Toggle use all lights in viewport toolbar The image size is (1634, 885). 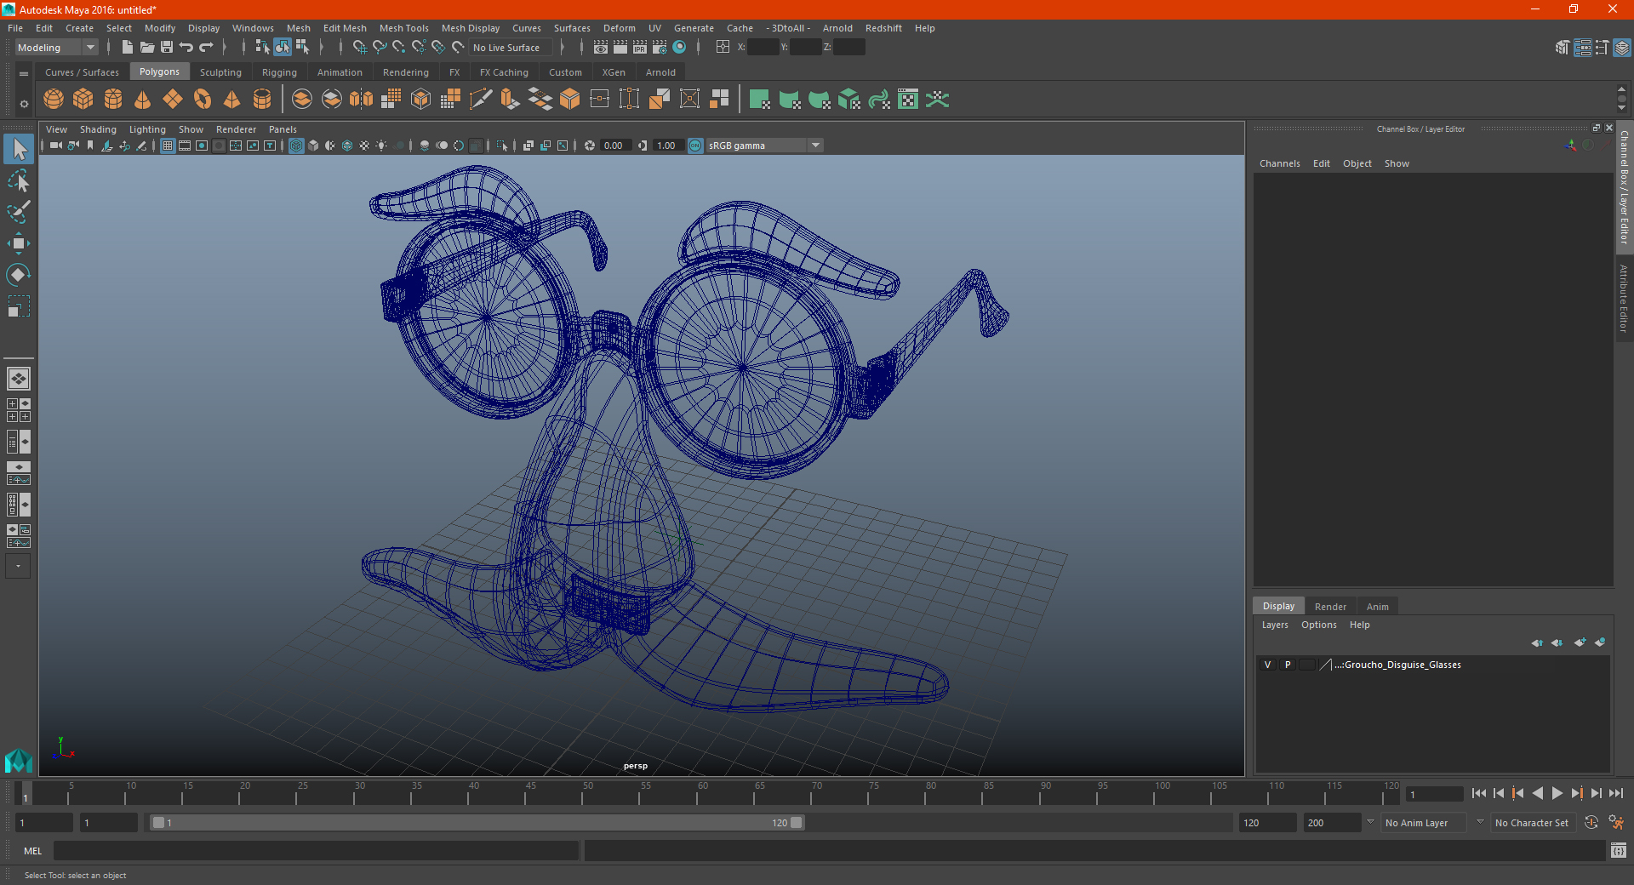coord(381,146)
